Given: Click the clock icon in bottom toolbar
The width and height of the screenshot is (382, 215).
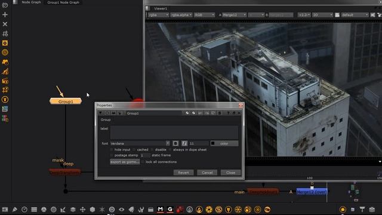Looking at the screenshot, I should (24, 210).
